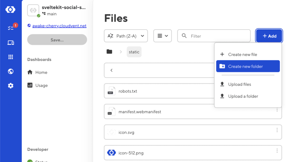289x162 pixels.
Task: Open the tasks checklist with notification badge
Action: click(x=11, y=28)
